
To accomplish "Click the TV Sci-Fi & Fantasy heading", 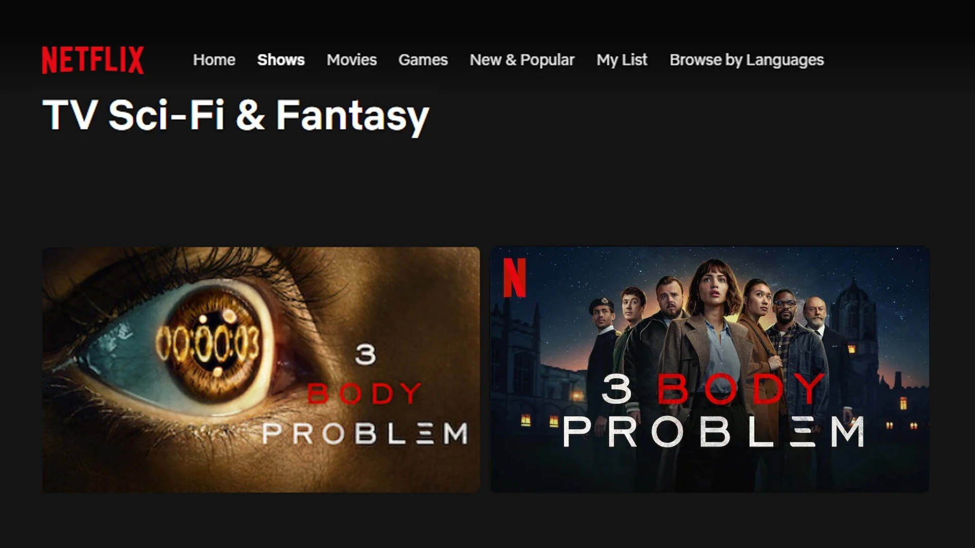I will (236, 115).
